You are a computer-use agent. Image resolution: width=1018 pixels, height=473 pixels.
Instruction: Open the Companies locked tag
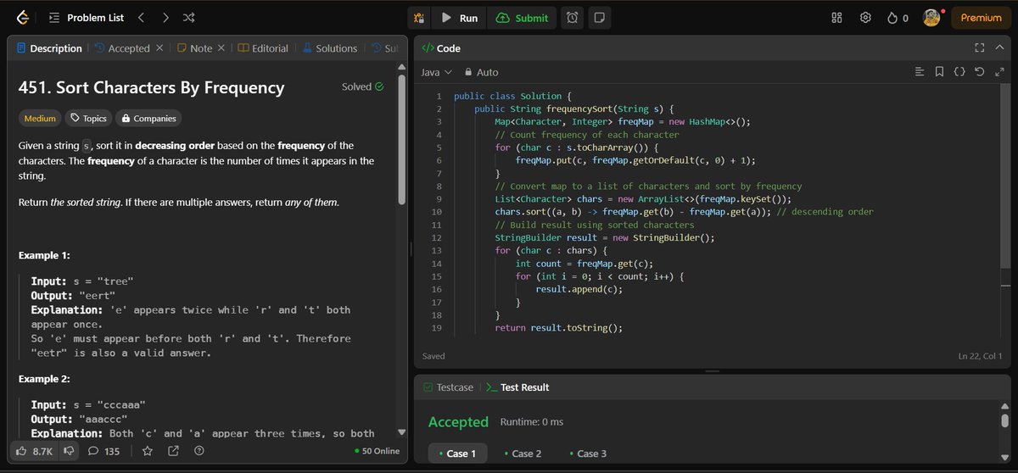[x=148, y=119]
